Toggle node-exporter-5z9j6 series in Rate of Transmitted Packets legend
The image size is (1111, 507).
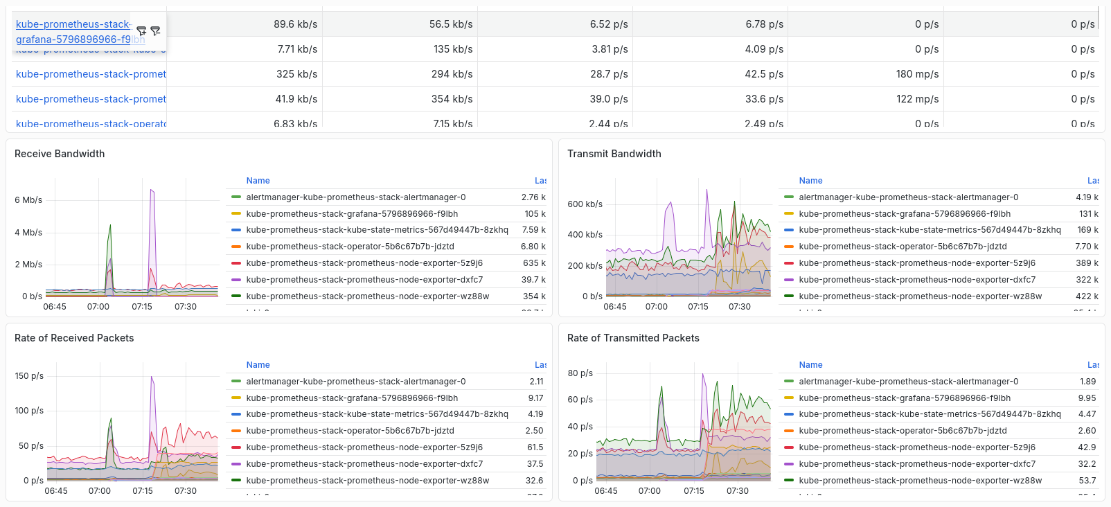(x=917, y=447)
